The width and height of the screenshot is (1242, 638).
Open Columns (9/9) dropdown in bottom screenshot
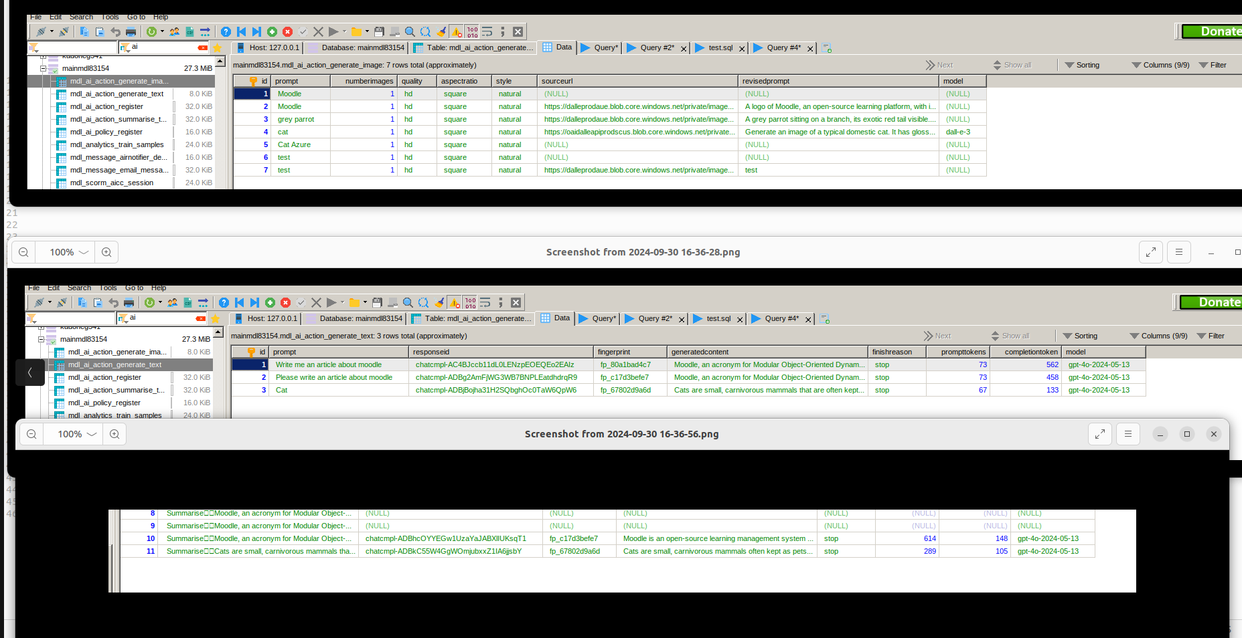1158,336
